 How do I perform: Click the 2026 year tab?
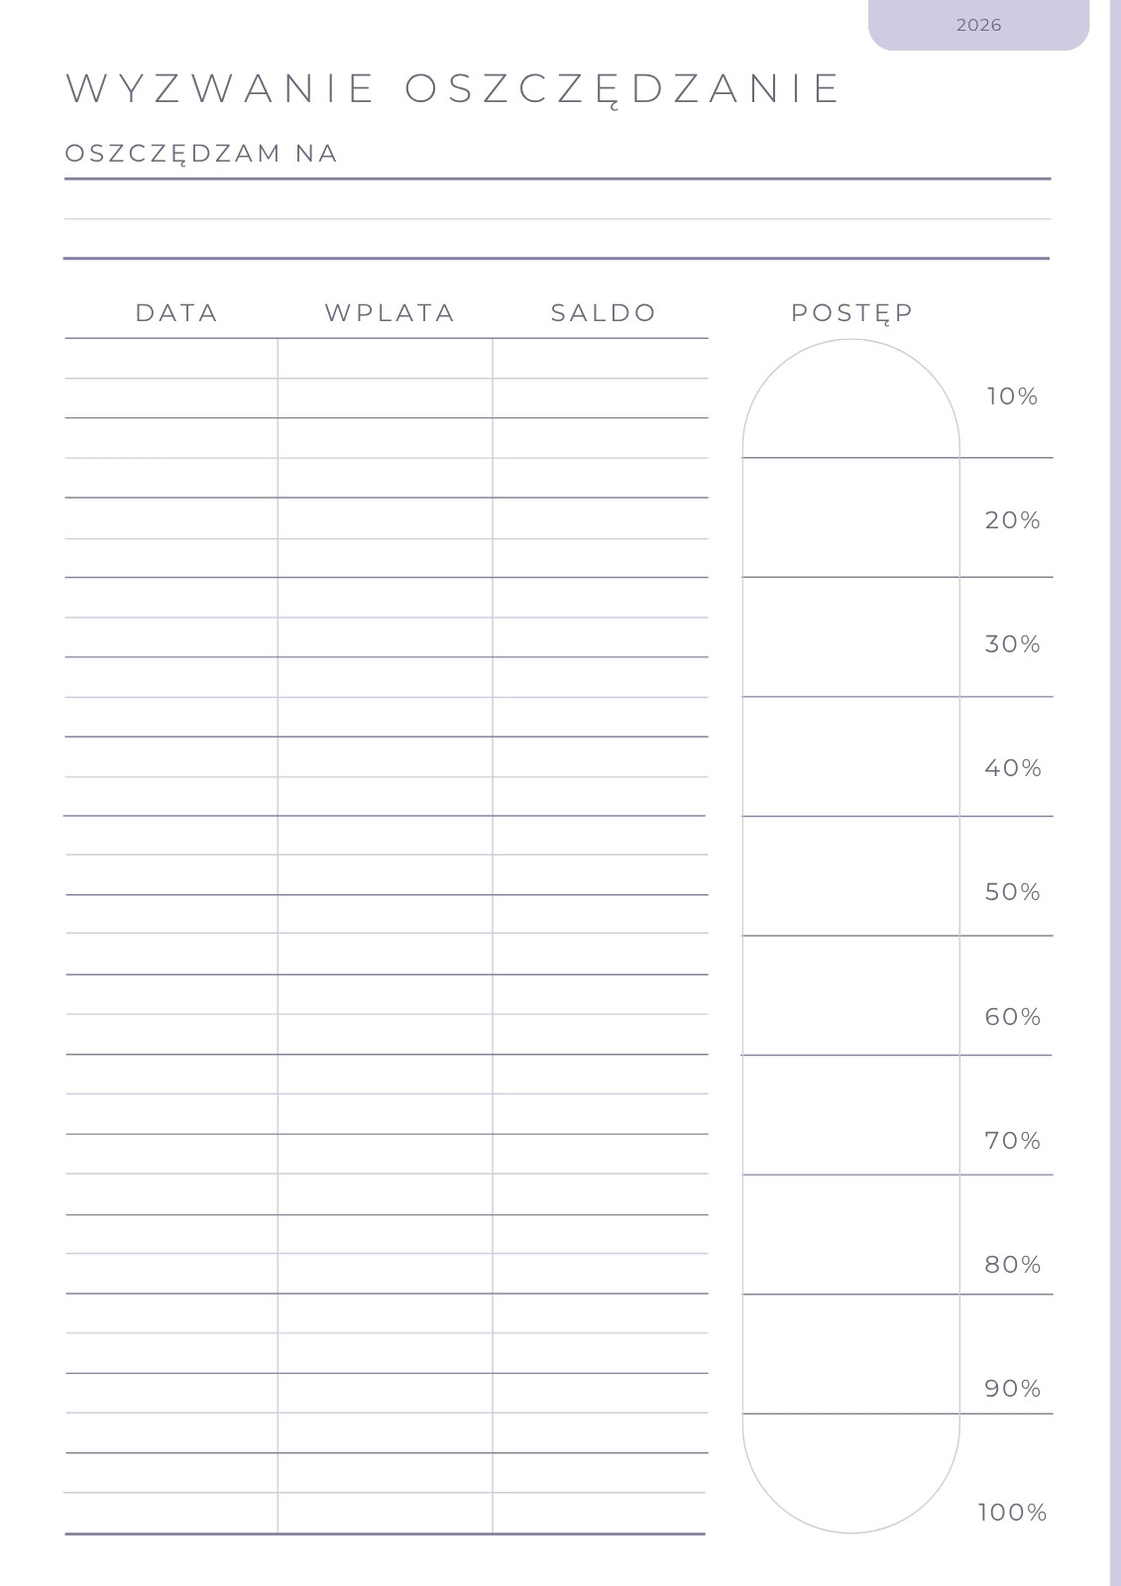(x=978, y=25)
